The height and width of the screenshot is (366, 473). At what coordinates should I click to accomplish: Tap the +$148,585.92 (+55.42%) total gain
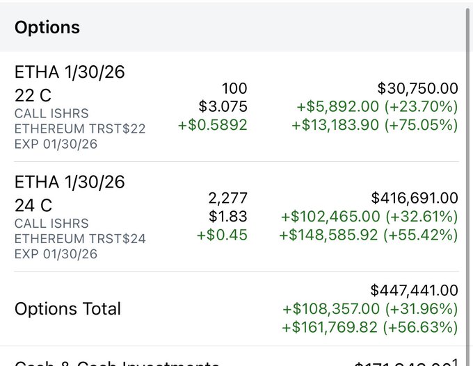click(369, 235)
